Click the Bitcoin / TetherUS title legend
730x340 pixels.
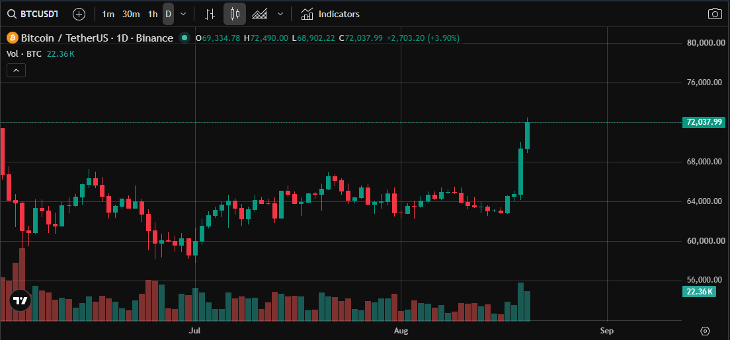(x=97, y=38)
